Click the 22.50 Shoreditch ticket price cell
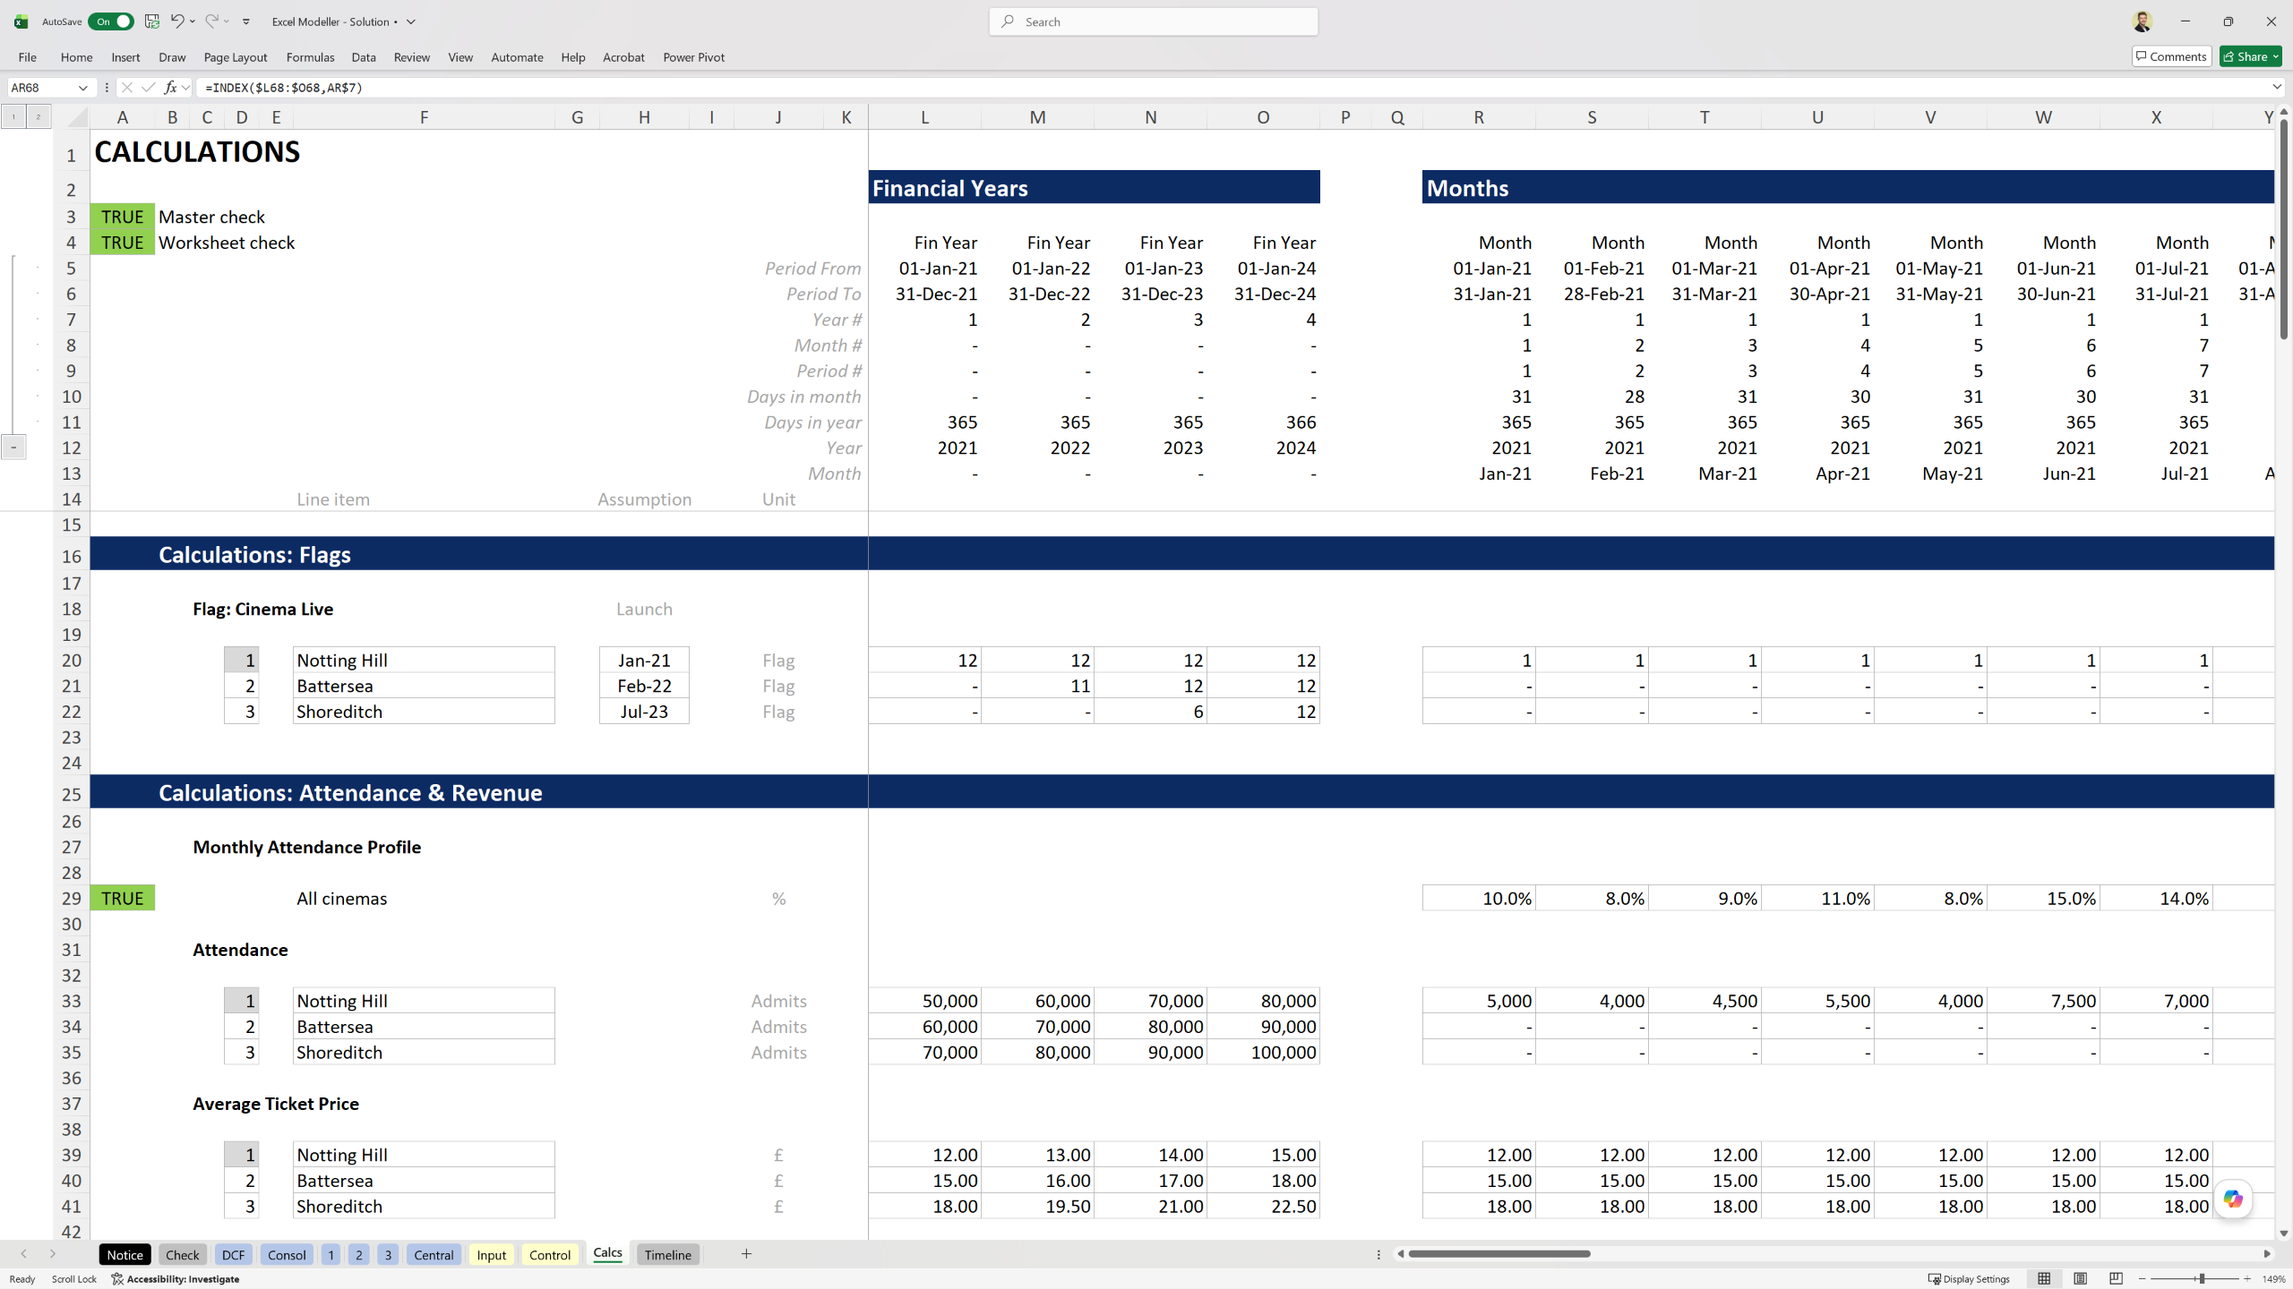 (x=1263, y=1207)
